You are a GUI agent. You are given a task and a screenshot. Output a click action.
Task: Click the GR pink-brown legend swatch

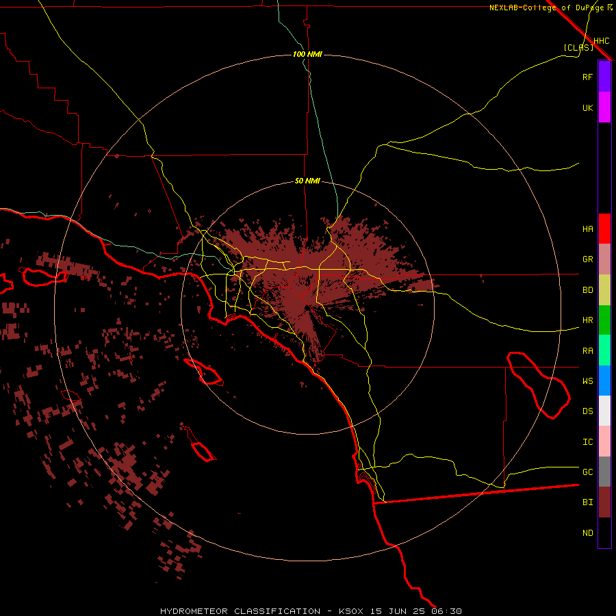[604, 259]
